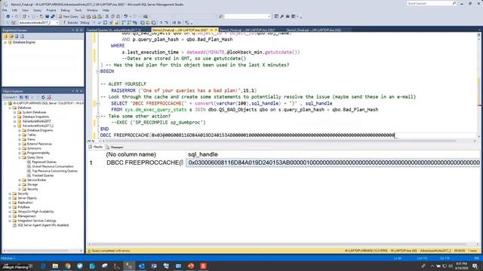Select Always On High Availability folder

(x=35, y=212)
